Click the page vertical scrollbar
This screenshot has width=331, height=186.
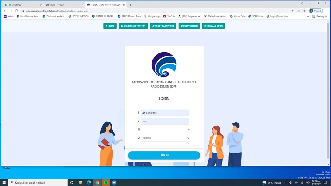tap(328, 91)
